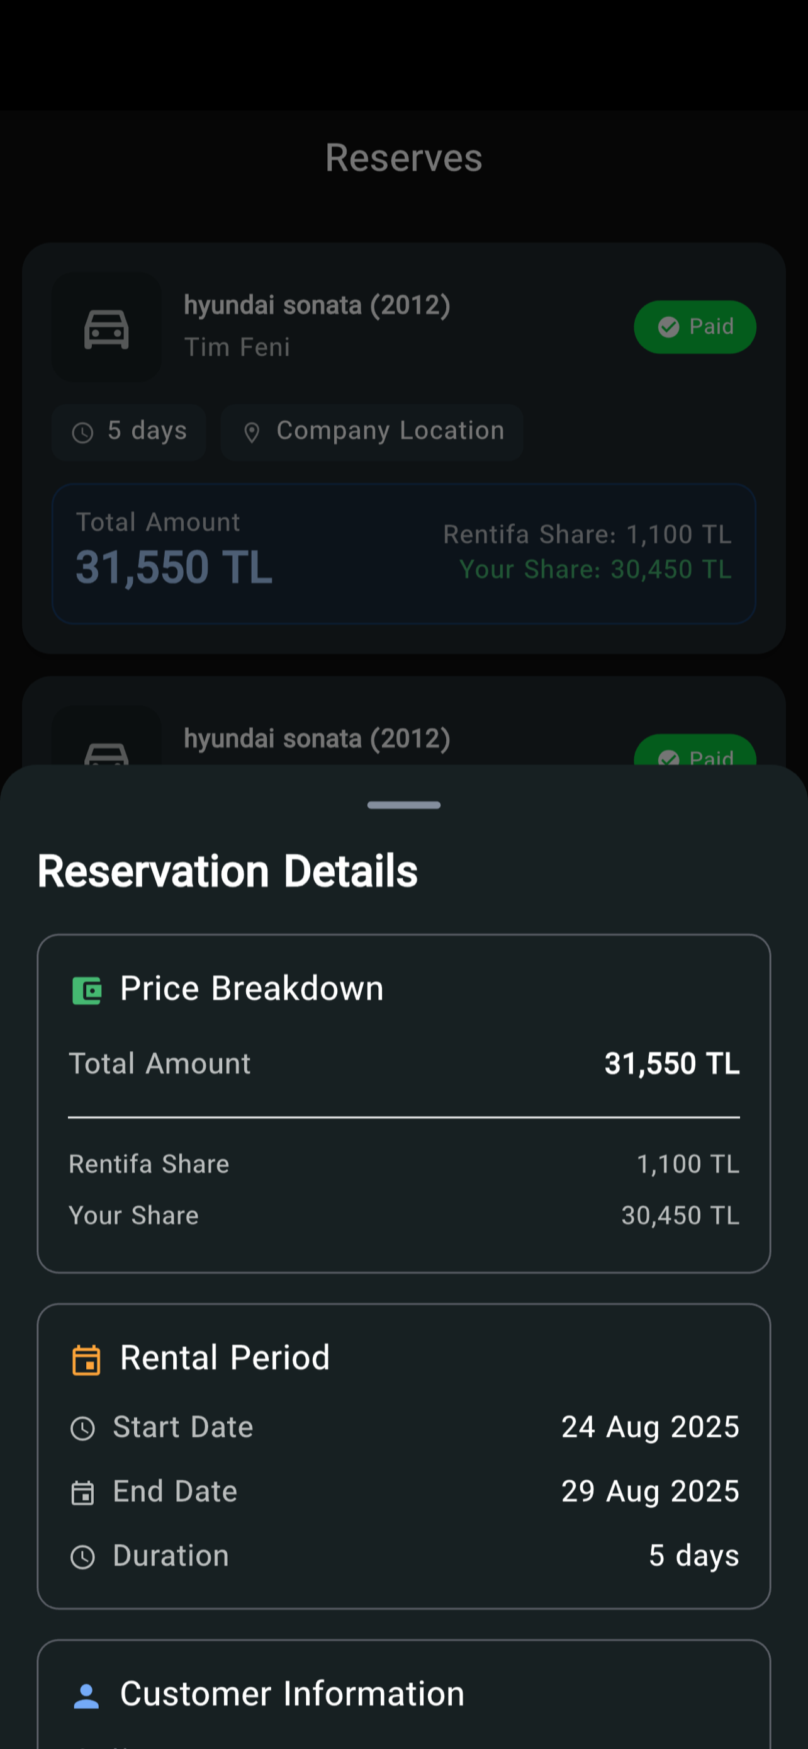
Task: Select the Rentifa Share row in Price Breakdown
Action: (x=403, y=1164)
